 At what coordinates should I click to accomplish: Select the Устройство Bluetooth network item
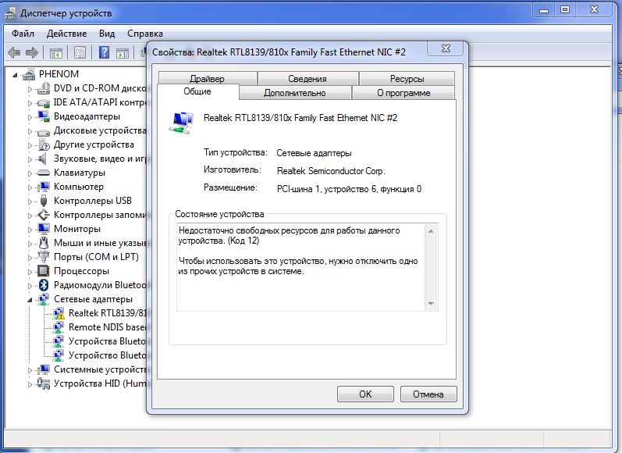click(107, 355)
